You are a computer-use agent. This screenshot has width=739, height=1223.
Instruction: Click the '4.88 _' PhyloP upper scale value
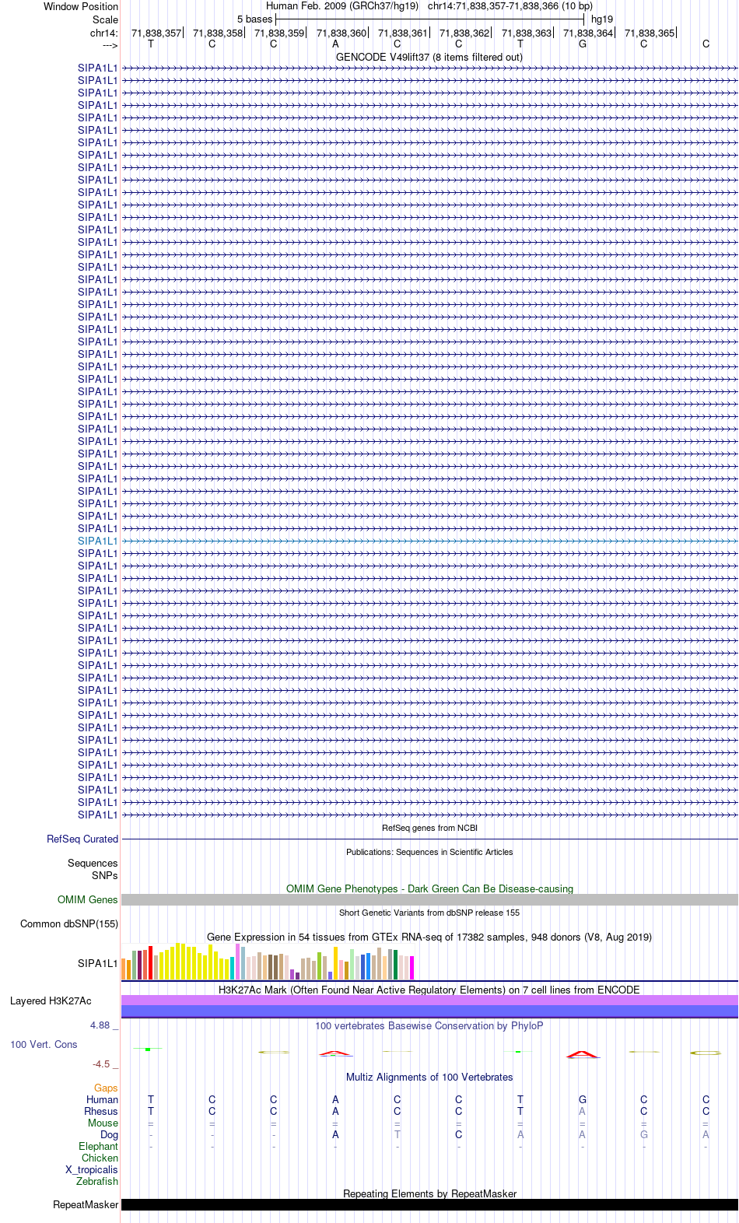pyautogui.click(x=104, y=1025)
